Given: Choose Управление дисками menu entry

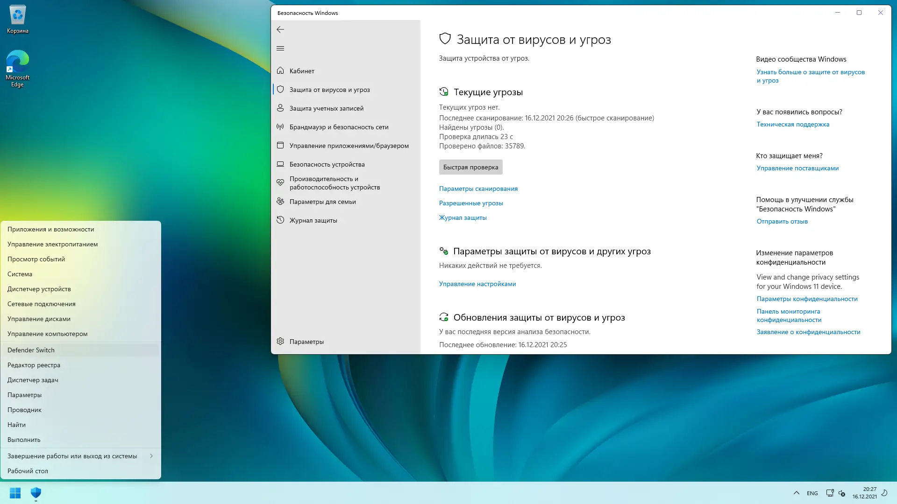Looking at the screenshot, I should (39, 319).
